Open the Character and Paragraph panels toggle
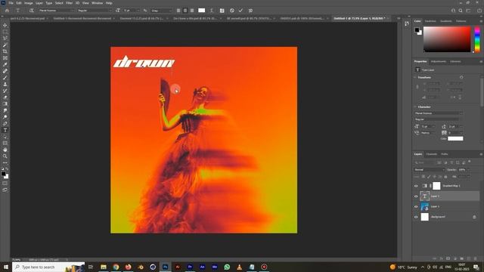The width and height of the screenshot is (484, 272). 222,11
